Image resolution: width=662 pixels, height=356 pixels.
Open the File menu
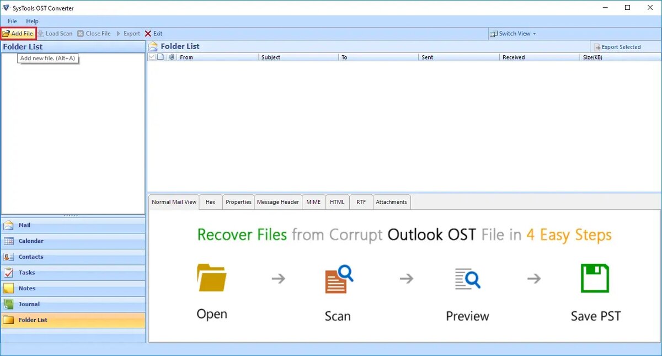[12, 20]
